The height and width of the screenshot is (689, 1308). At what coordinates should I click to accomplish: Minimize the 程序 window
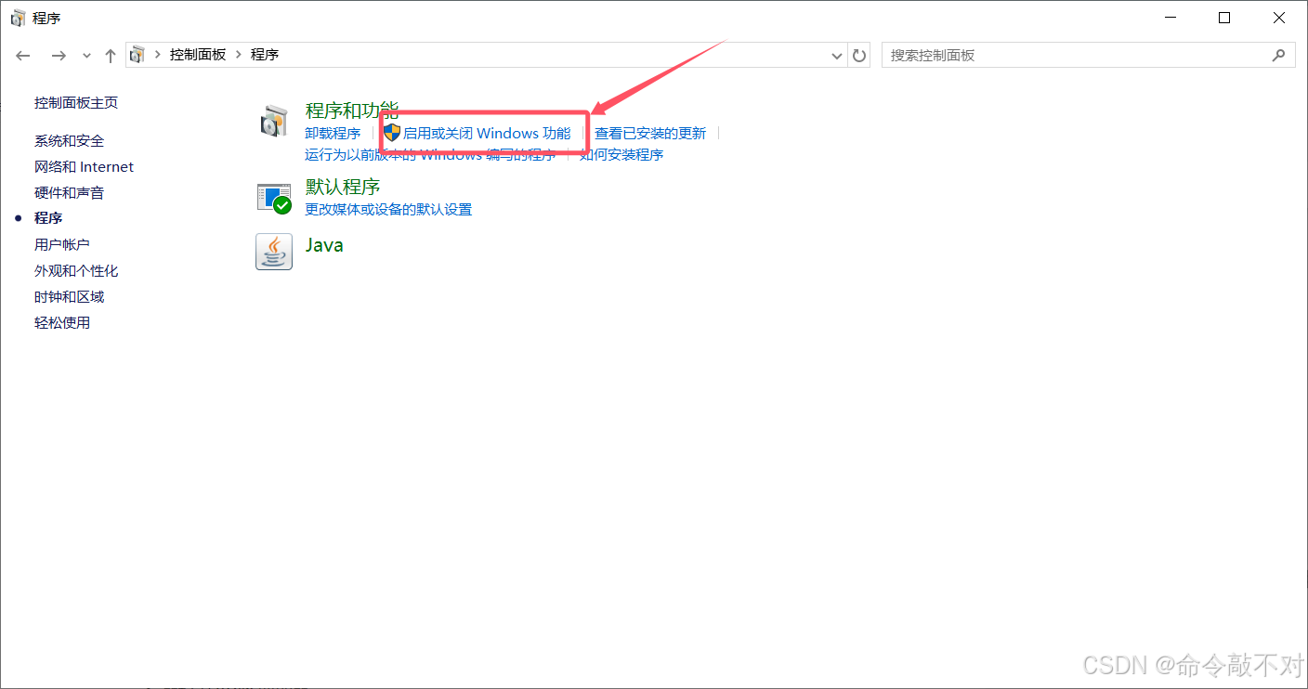pos(1171,18)
